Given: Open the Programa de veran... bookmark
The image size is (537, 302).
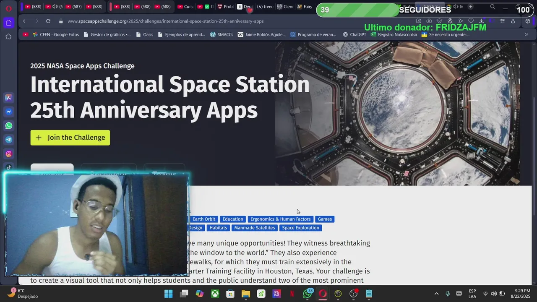Looking at the screenshot, I should (313, 34).
